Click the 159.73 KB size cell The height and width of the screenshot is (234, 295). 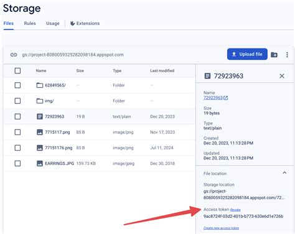(x=86, y=164)
